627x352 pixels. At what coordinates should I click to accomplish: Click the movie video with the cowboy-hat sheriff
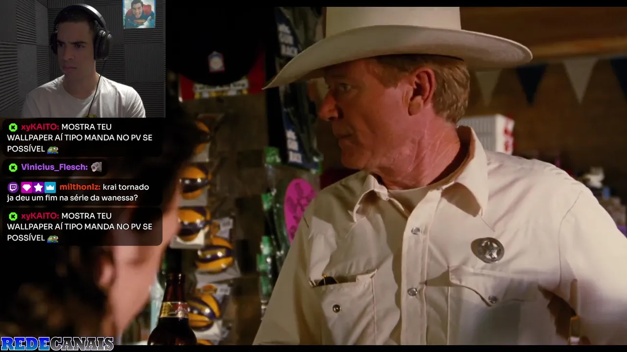pos(396,176)
